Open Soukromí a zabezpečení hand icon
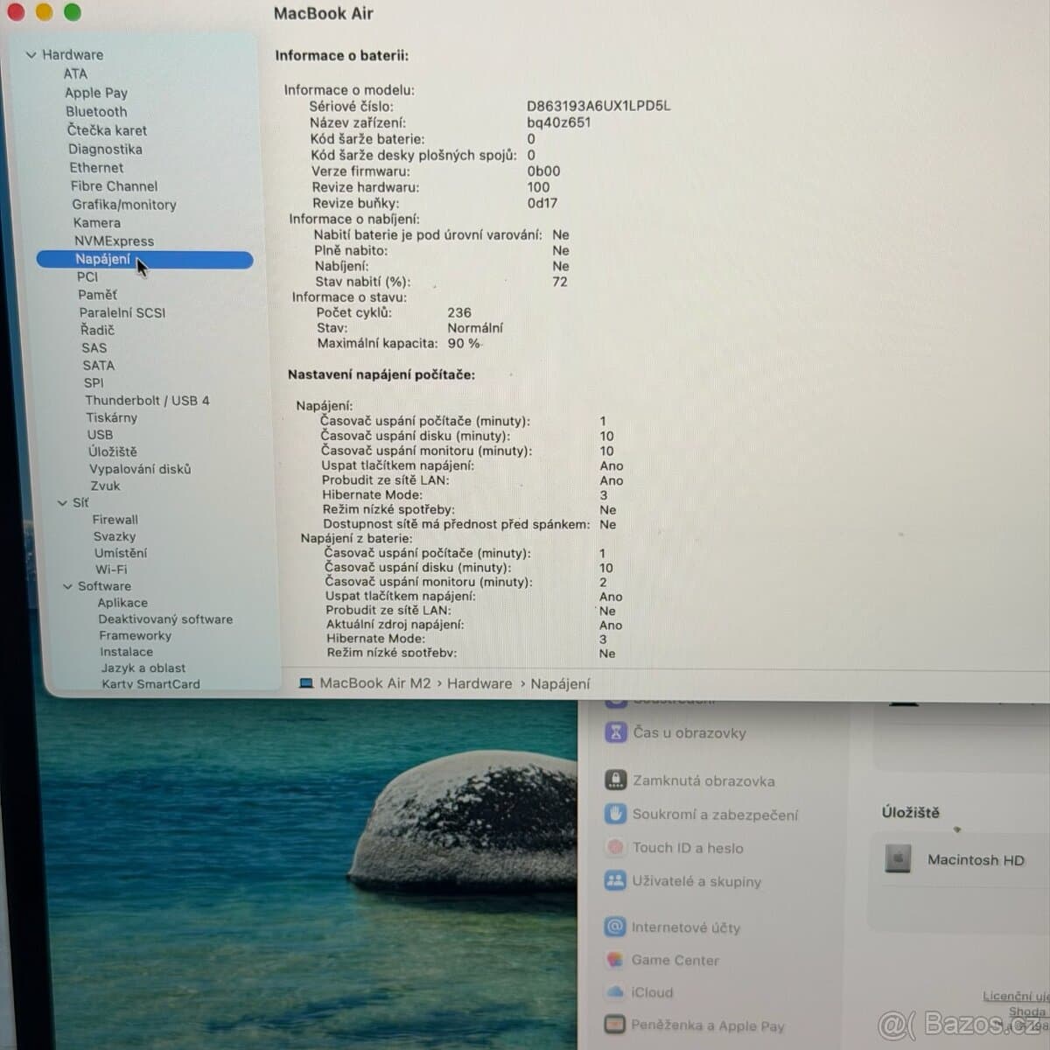This screenshot has width=1050, height=1050. [616, 815]
